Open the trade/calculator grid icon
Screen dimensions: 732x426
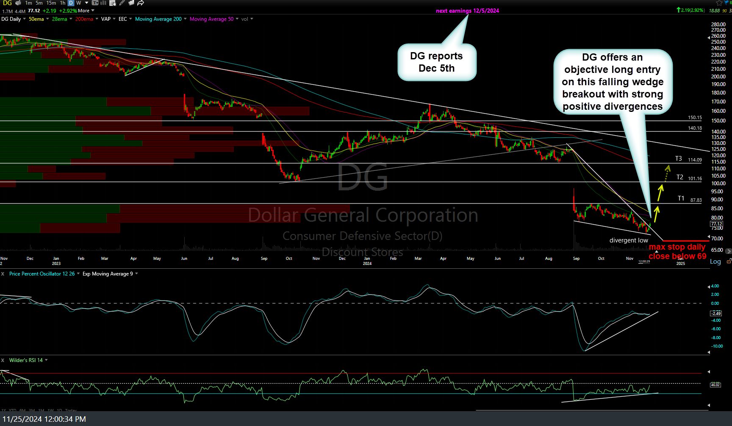(x=113, y=3)
